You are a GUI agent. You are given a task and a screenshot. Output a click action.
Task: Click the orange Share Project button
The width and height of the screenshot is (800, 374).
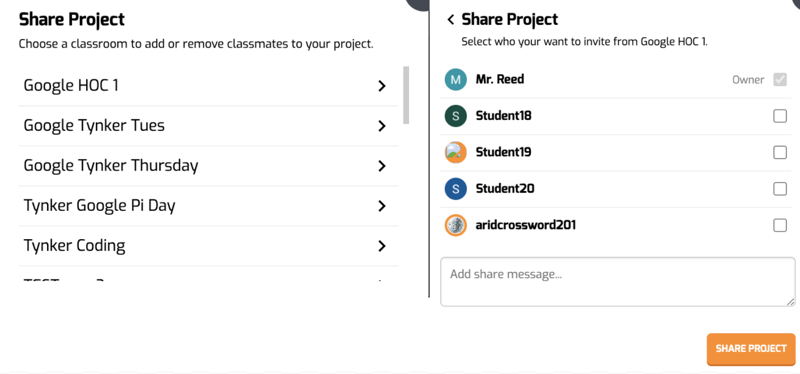pos(751,348)
